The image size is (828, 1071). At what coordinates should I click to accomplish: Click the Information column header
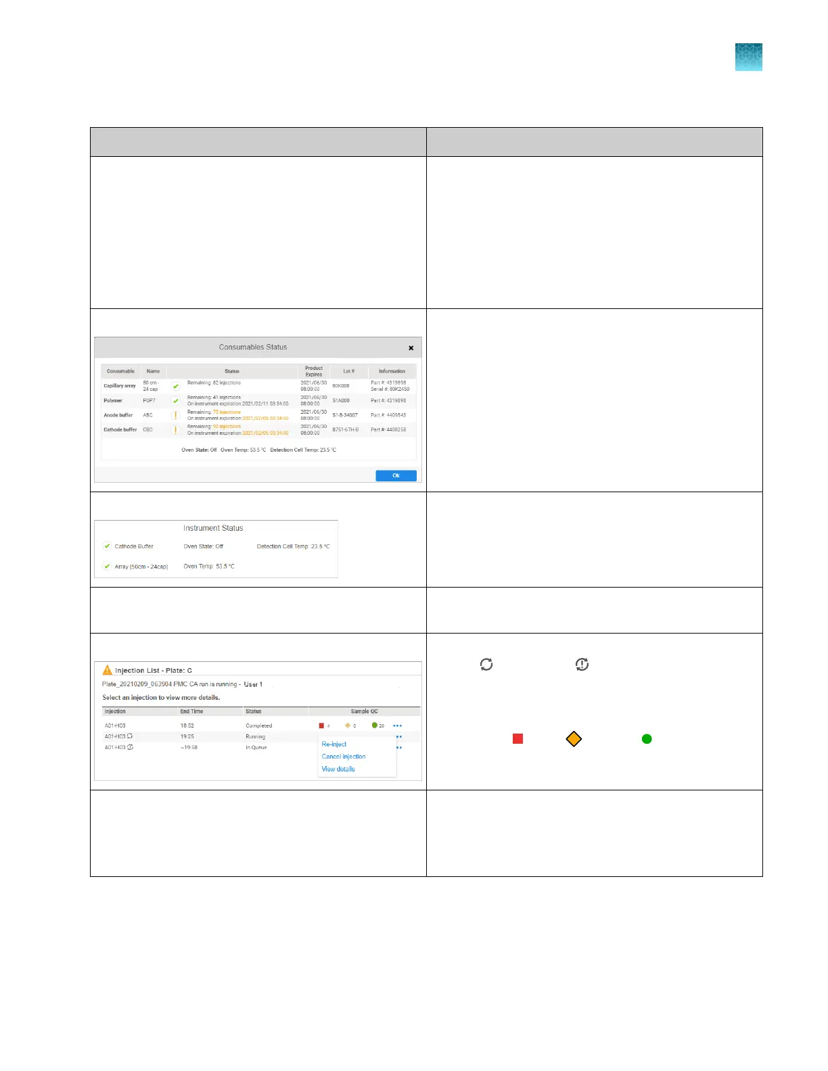click(392, 371)
